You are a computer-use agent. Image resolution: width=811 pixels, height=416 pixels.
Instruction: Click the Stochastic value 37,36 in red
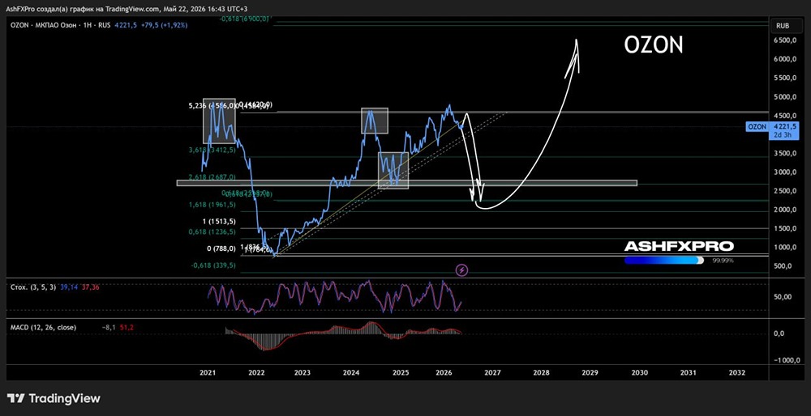pos(90,287)
